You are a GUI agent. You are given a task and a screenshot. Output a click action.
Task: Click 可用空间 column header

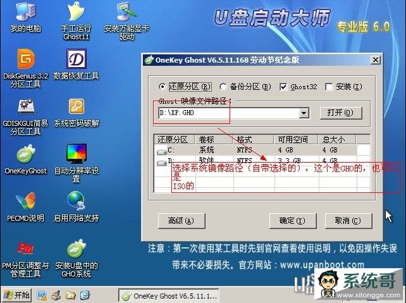point(296,140)
